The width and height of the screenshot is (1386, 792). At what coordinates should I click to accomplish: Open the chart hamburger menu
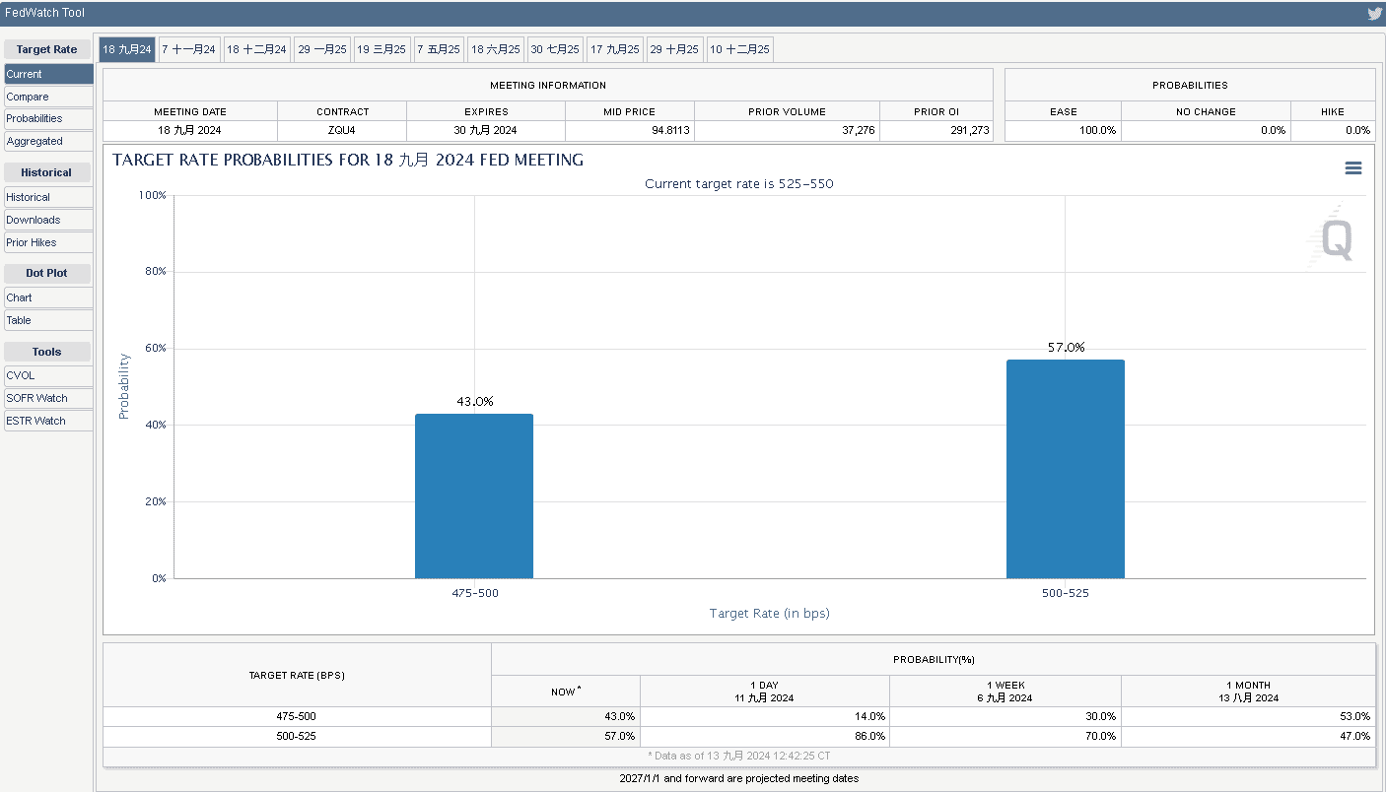1352,168
